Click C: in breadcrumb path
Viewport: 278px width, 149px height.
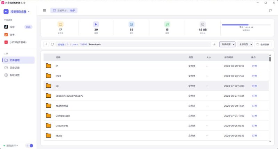(x=68, y=44)
